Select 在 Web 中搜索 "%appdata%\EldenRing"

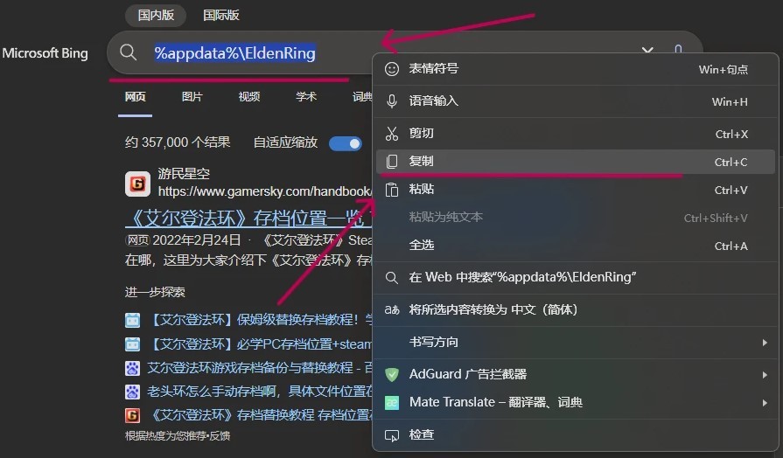coord(575,277)
